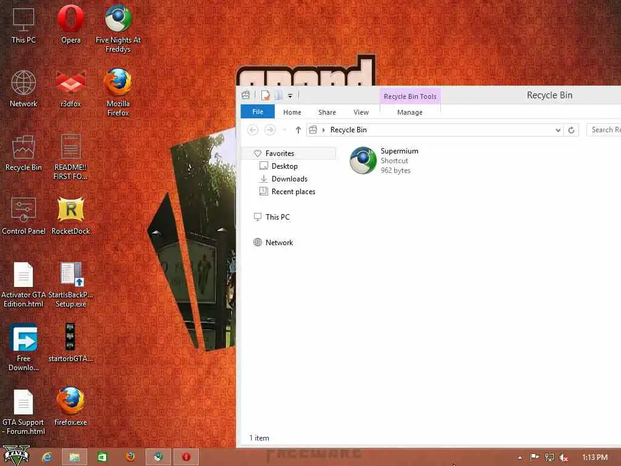This screenshot has height=466, width=621.
Task: Click the Recycle Bin Tools contextual tab
Action: 410,96
